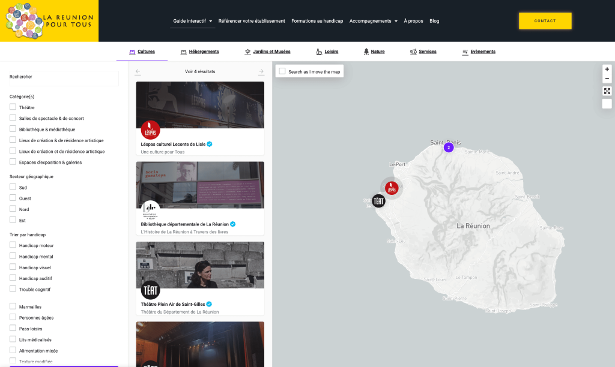Click the TÉAT round logo on third card
The width and height of the screenshot is (615, 367).
151,290
